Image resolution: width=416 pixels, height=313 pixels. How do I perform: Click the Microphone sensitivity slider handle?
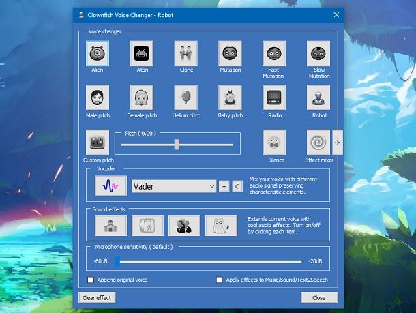(x=117, y=262)
